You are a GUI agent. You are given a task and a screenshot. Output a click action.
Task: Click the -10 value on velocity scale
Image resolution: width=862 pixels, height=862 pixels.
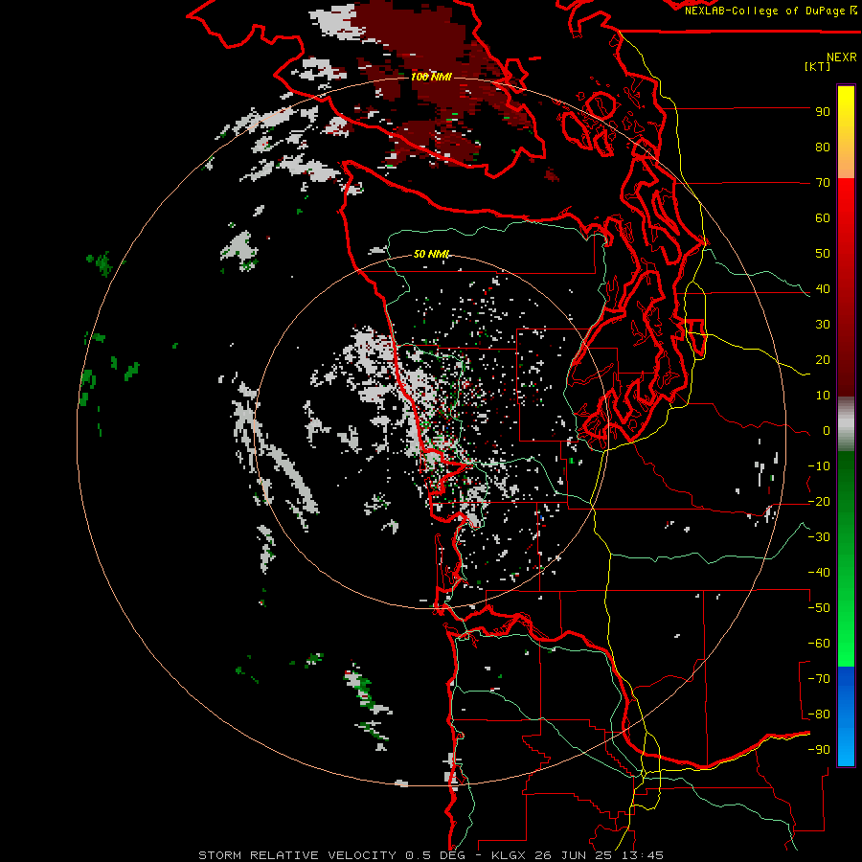click(x=819, y=466)
